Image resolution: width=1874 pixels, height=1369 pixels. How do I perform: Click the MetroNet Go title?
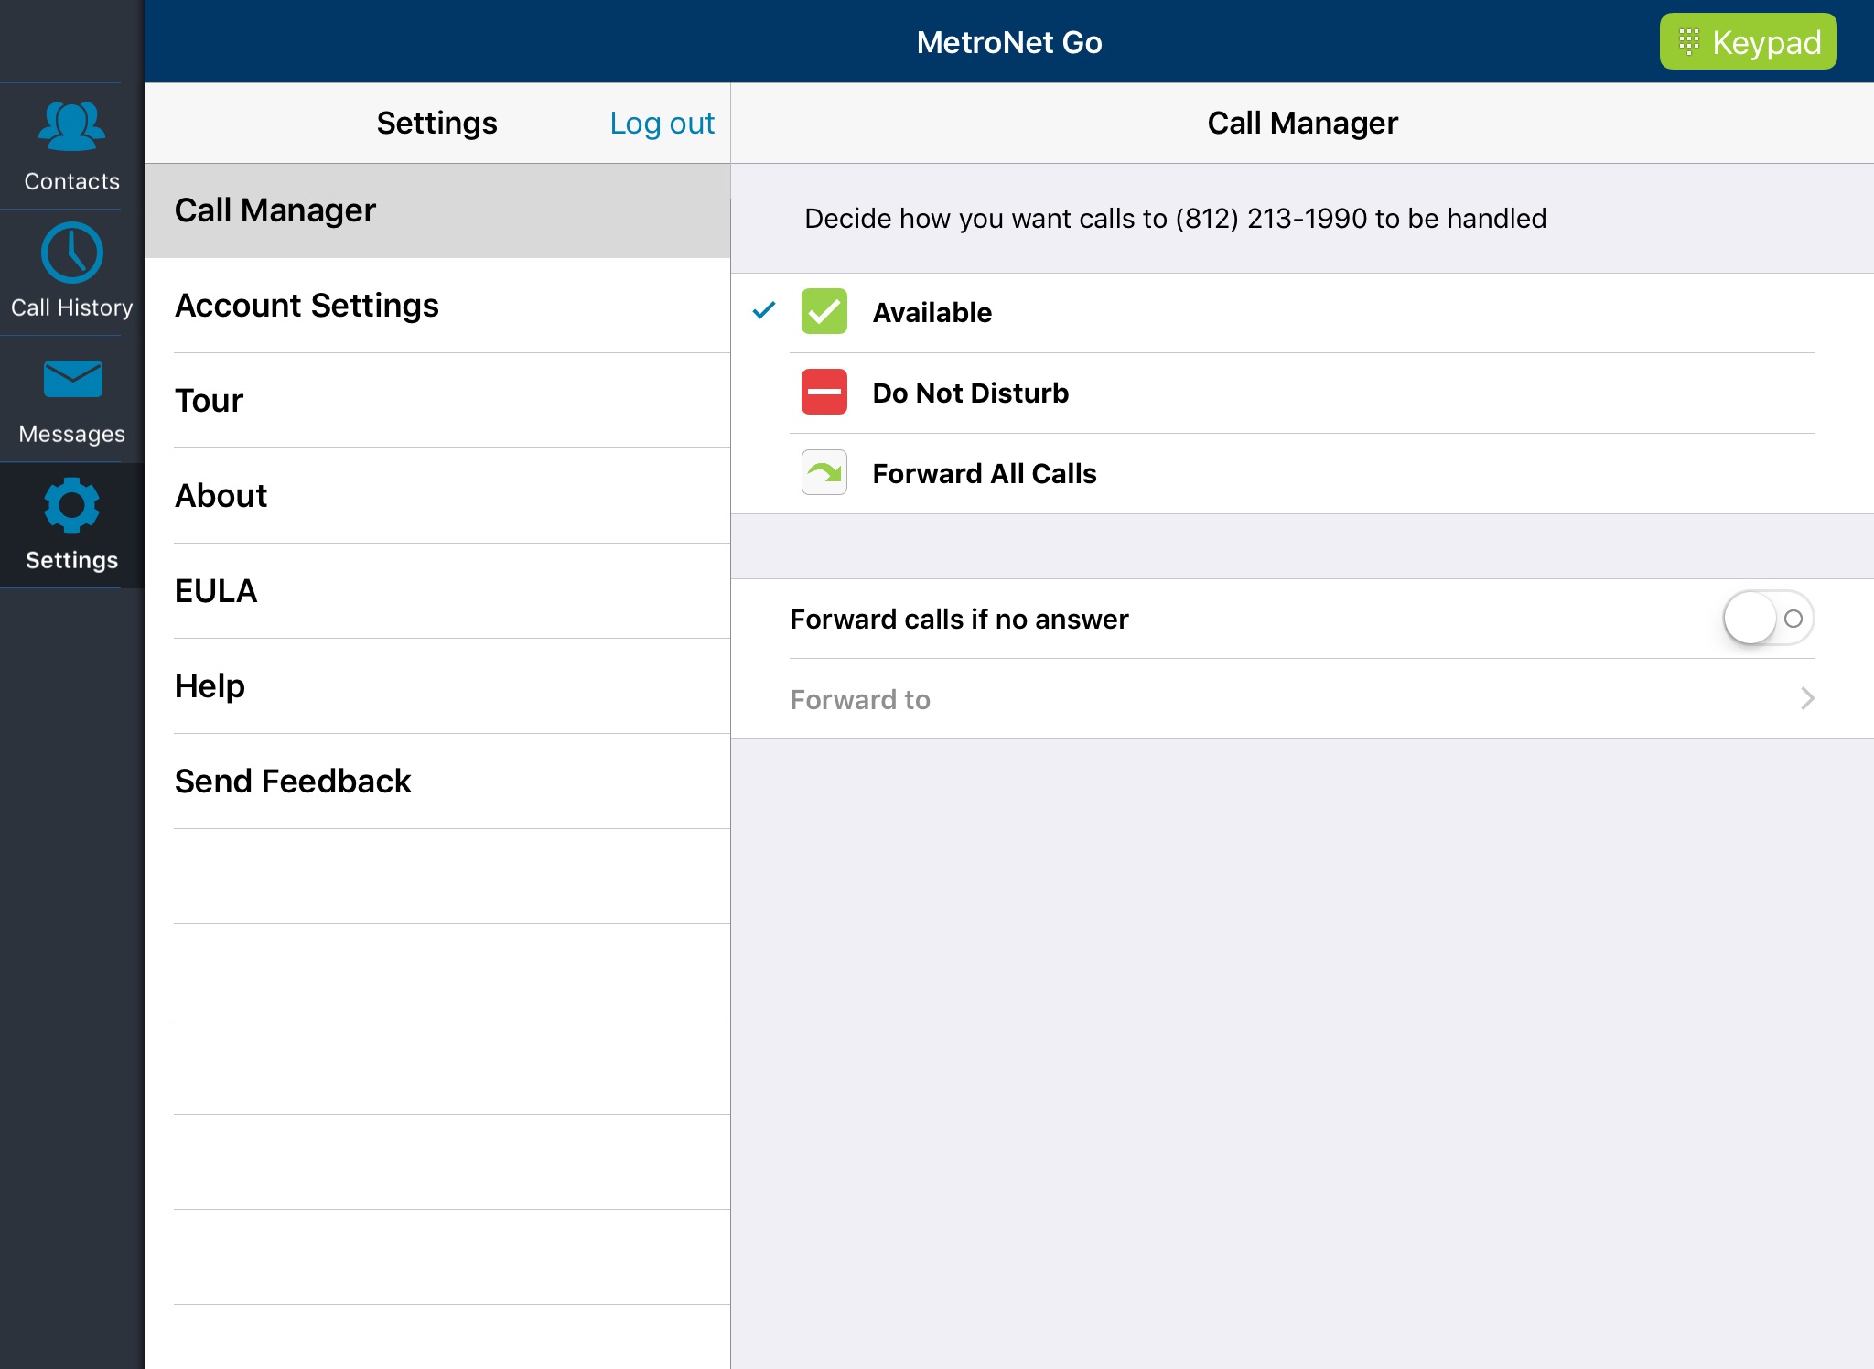tap(1009, 42)
